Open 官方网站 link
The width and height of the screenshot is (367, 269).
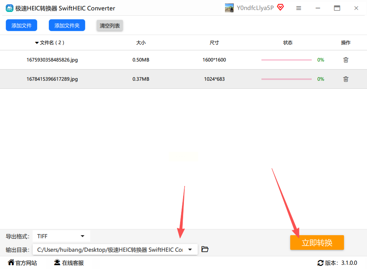(23, 263)
